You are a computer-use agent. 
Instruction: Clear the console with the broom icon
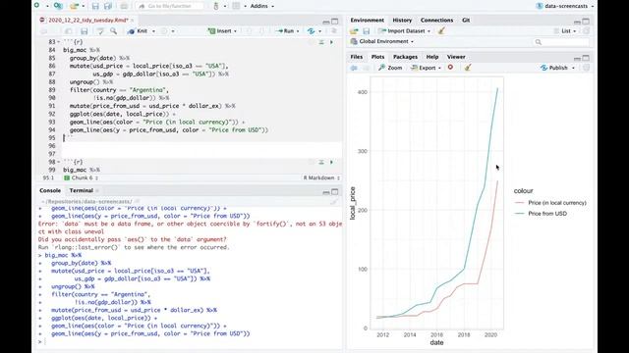[x=334, y=202]
